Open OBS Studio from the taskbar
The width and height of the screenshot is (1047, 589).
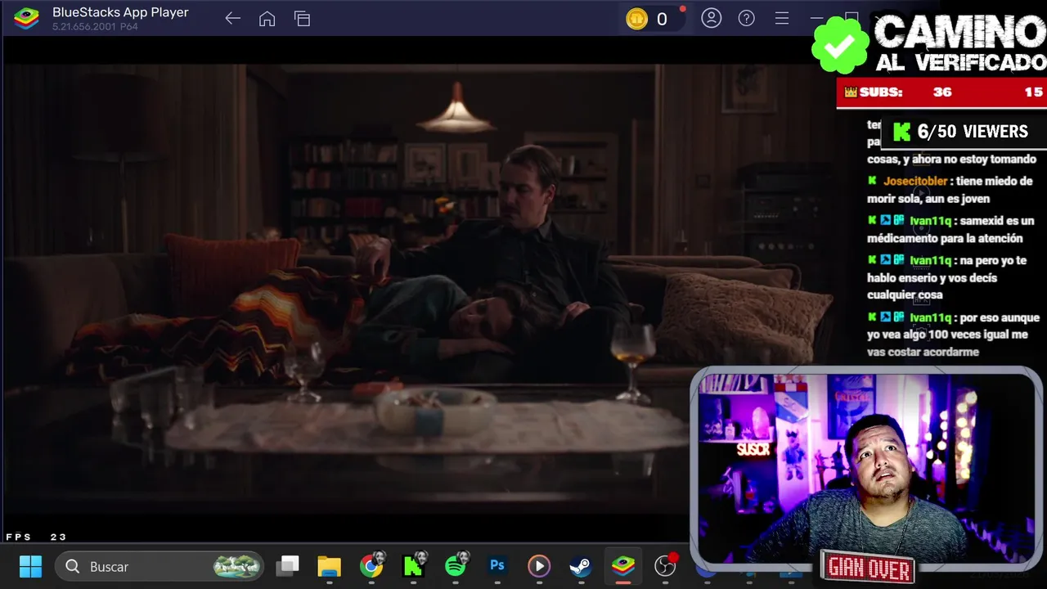(x=666, y=565)
